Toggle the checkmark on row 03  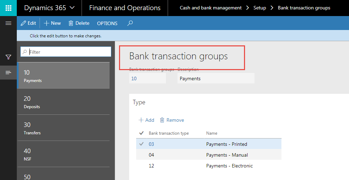(x=141, y=144)
